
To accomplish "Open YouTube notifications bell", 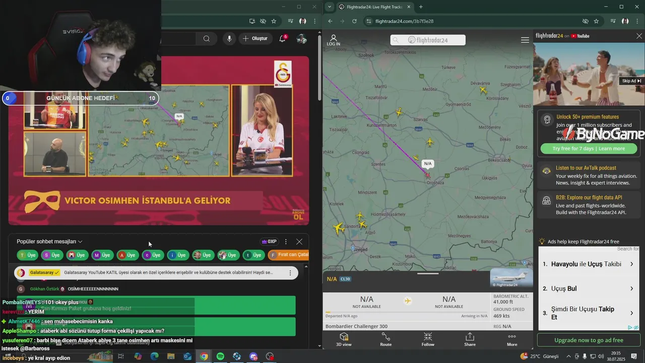I will tap(282, 38).
